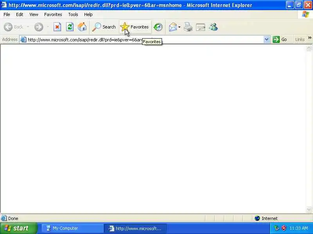Click the page icon in the address bar
The width and height of the screenshot is (313, 234).
(23, 39)
